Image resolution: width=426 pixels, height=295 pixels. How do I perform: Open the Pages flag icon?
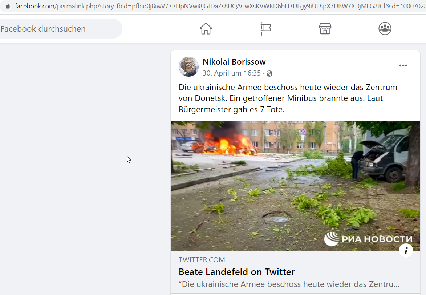tap(266, 29)
